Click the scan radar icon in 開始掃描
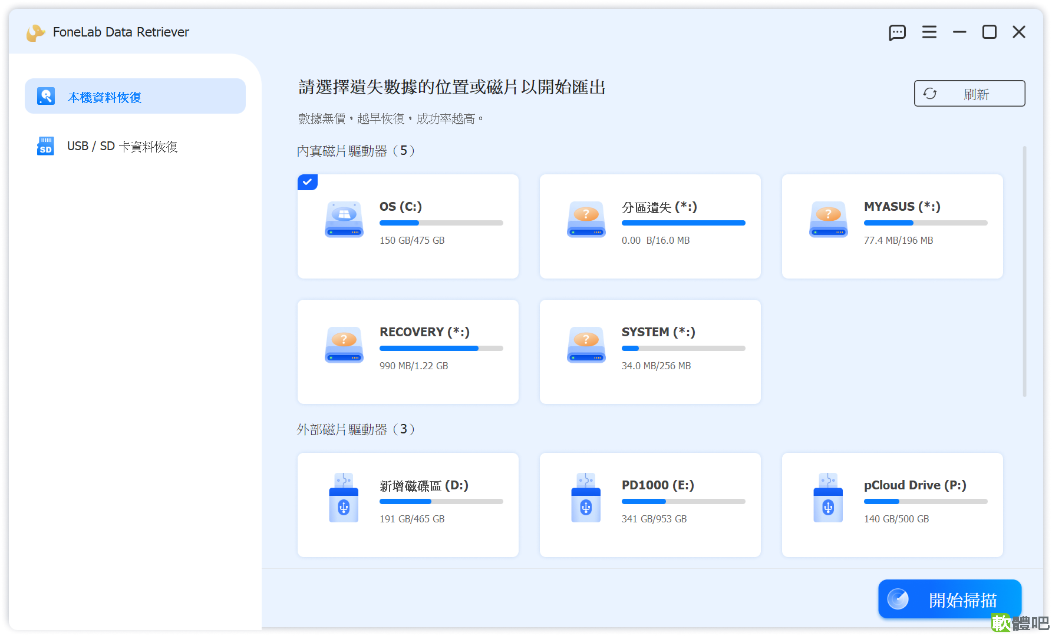1052x636 pixels. pyautogui.click(x=898, y=599)
